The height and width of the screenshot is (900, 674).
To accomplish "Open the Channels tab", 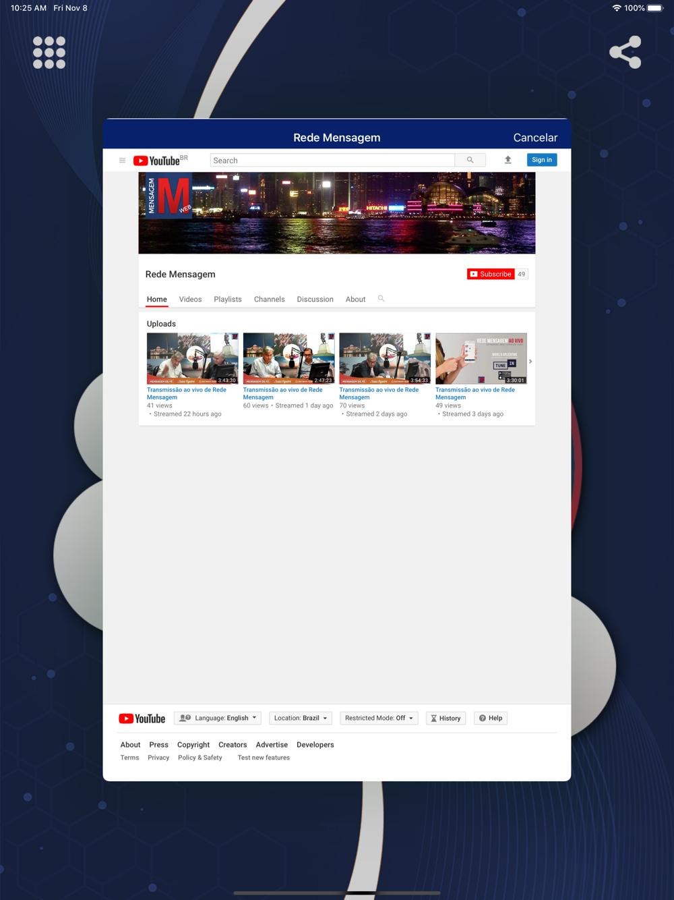I will click(x=270, y=300).
